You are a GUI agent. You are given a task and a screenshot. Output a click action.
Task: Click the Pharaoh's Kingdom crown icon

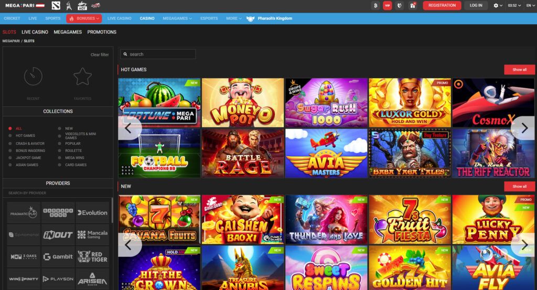tap(250, 18)
